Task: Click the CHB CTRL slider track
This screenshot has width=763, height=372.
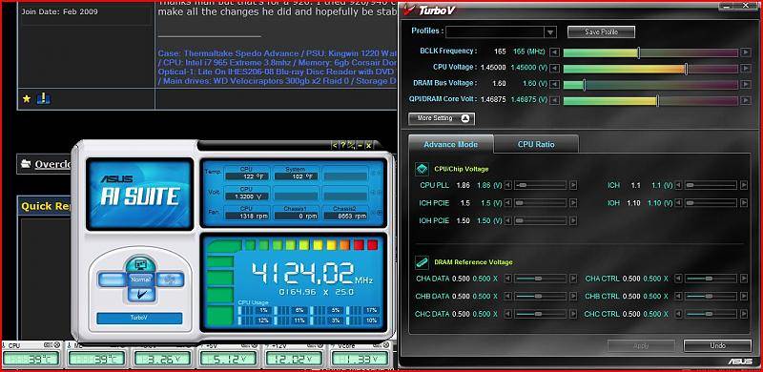Action: (x=711, y=296)
